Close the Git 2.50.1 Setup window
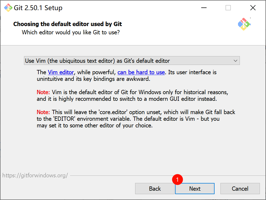The image size is (266, 200). (253, 8)
